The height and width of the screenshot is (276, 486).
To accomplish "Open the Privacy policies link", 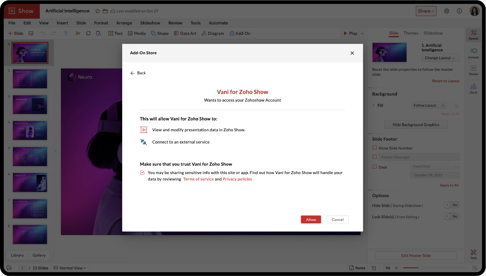I will [x=237, y=179].
